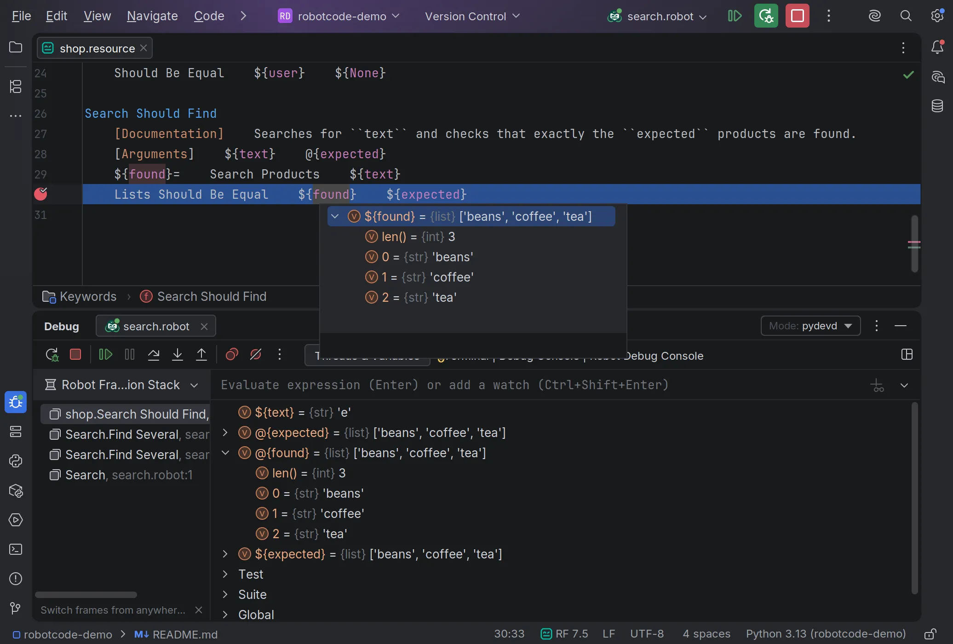Open the Mode pydevd dropdown
The width and height of the screenshot is (953, 644).
coord(810,326)
